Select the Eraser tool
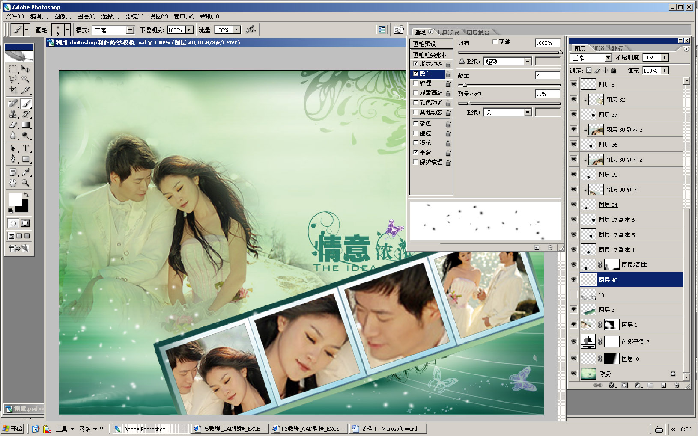The image size is (698, 436). [x=13, y=125]
